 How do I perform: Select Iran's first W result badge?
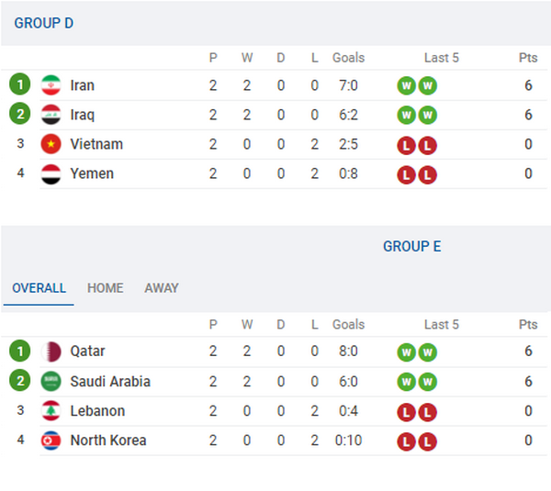[406, 85]
